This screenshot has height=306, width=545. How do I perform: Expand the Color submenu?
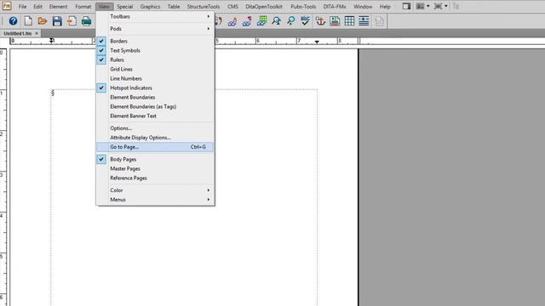point(155,190)
